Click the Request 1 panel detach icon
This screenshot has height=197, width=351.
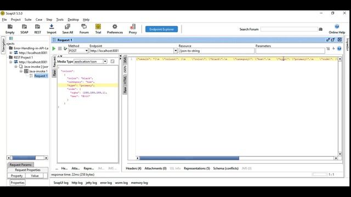coord(328,40)
